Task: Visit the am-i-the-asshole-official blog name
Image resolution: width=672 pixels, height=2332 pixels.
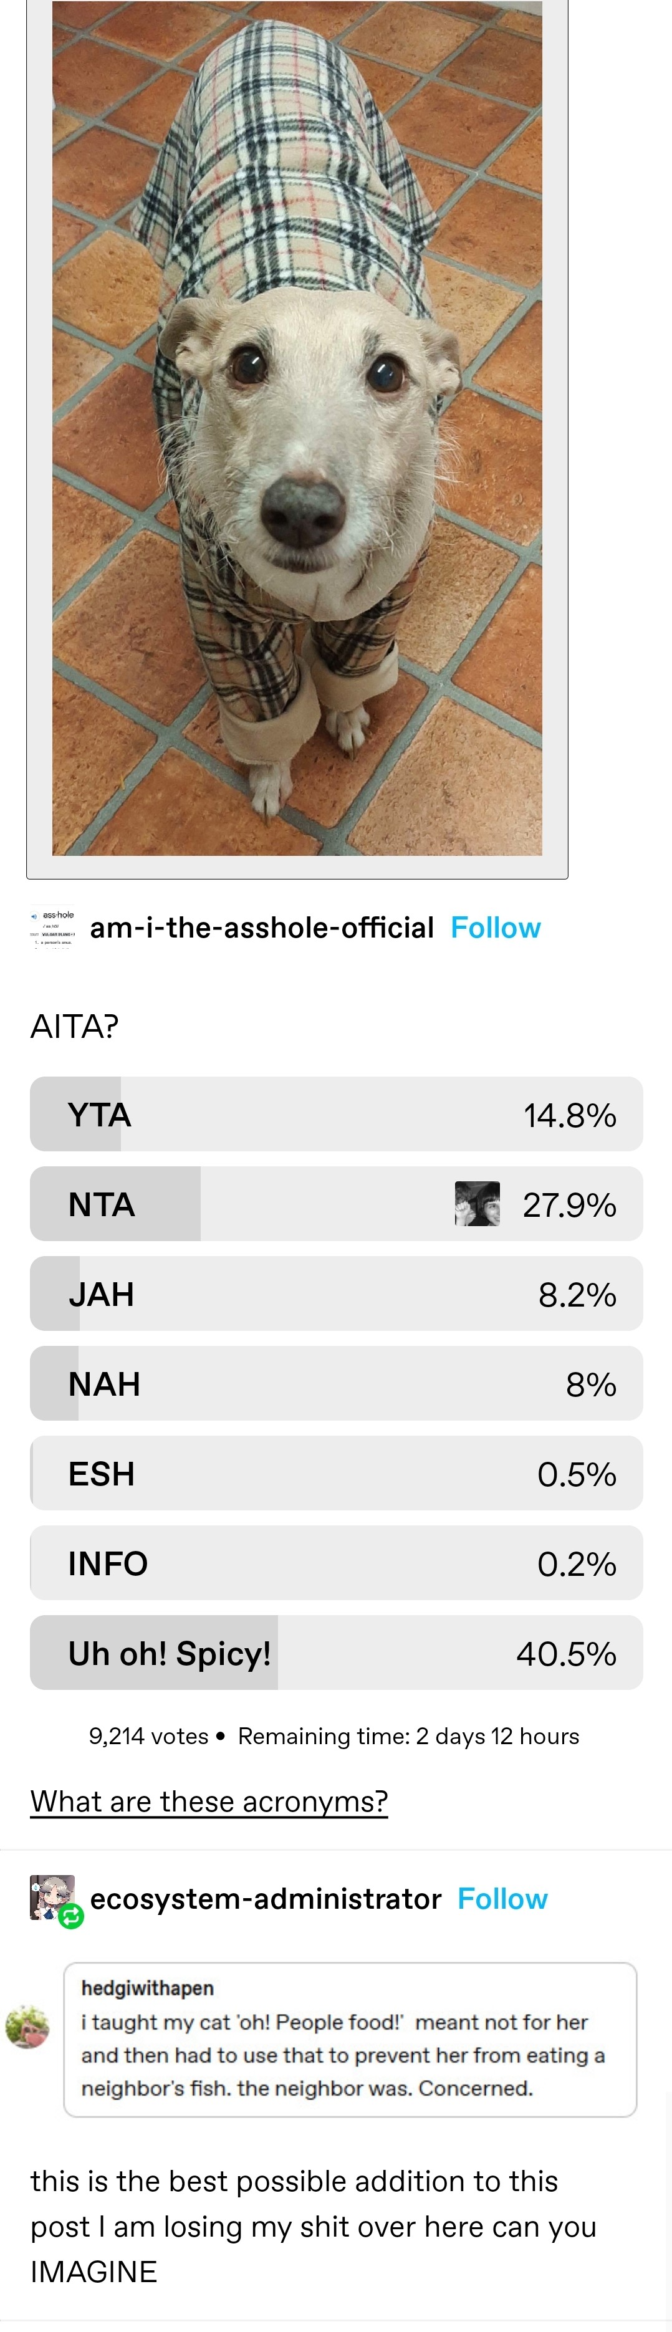Action: pyautogui.click(x=262, y=928)
